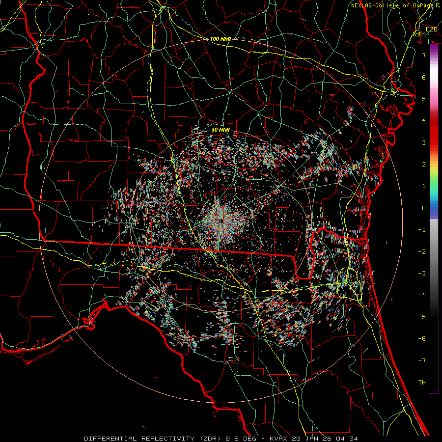The width and height of the screenshot is (442, 442).
Task: Click the -5 scale value
Action: [422, 317]
